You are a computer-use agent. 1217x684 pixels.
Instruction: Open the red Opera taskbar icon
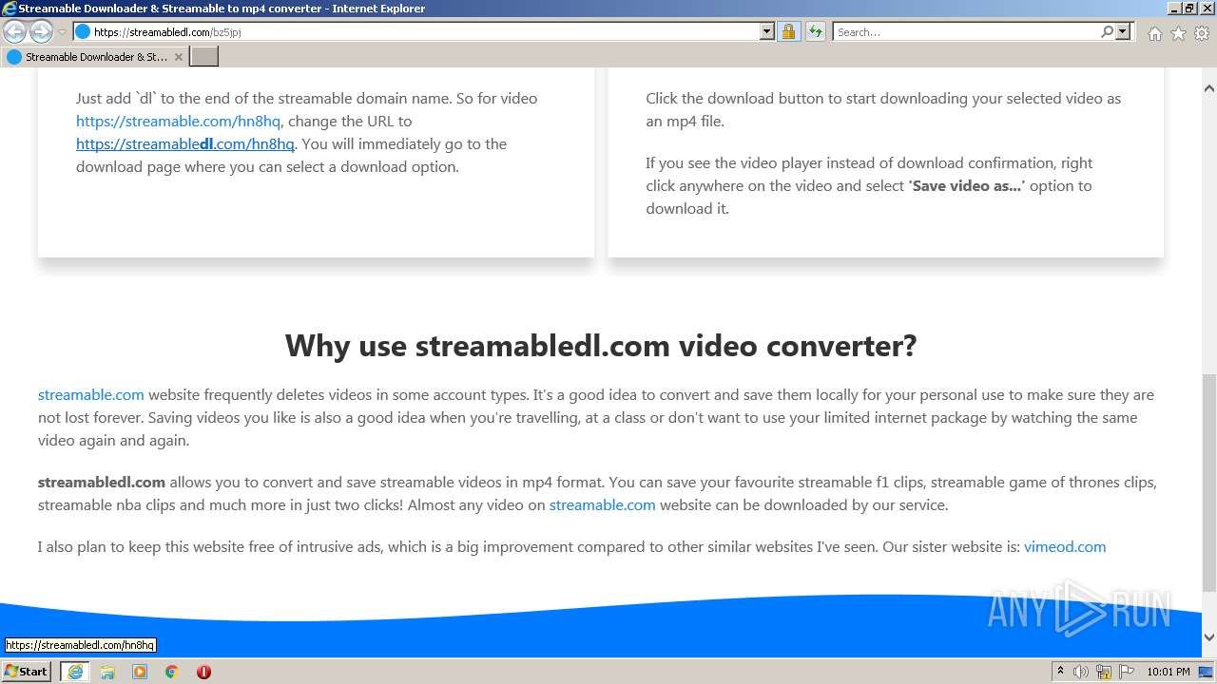[203, 672]
